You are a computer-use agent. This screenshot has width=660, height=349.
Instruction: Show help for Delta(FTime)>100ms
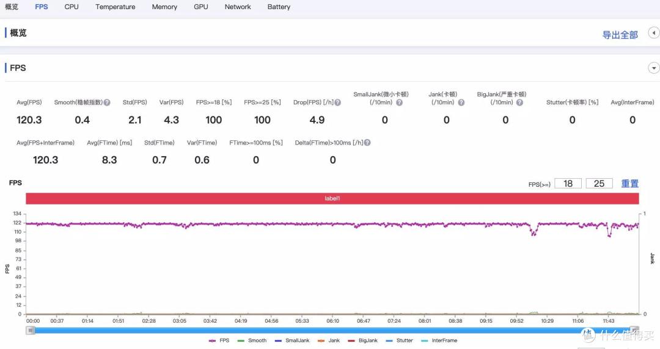(367, 143)
